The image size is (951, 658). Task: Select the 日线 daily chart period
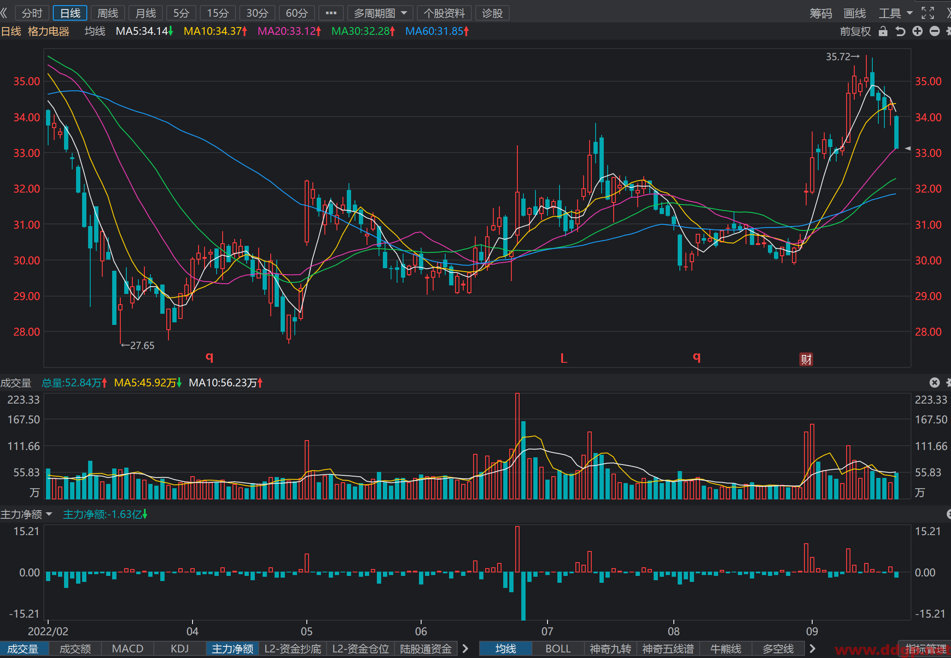pyautogui.click(x=70, y=13)
